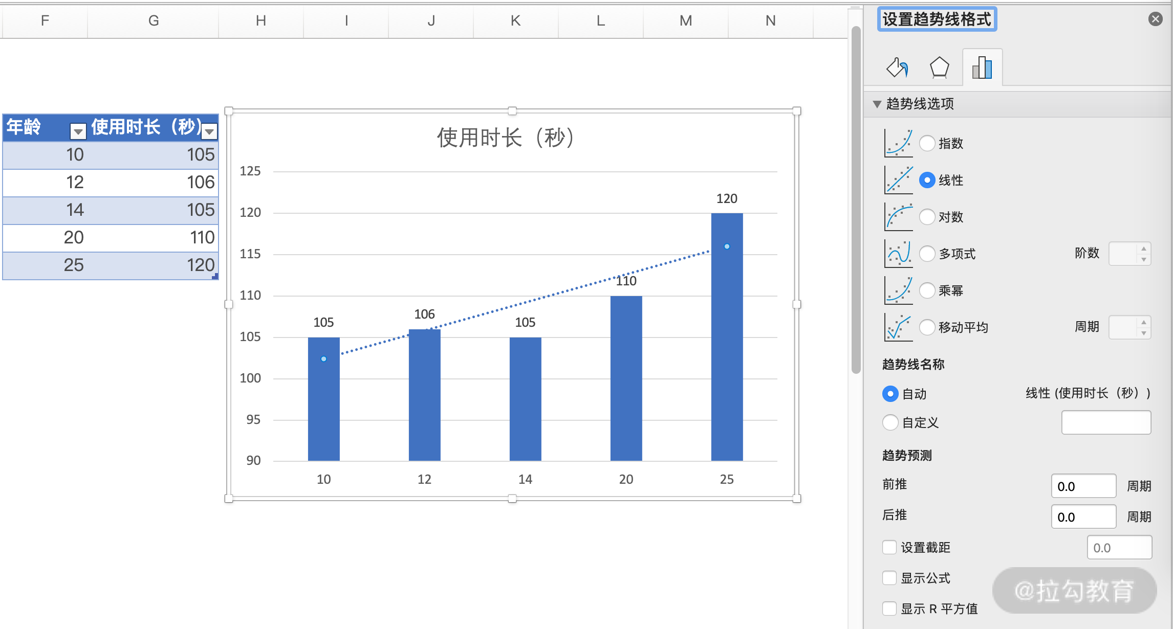Select column header K
1173x629 pixels.
point(515,20)
